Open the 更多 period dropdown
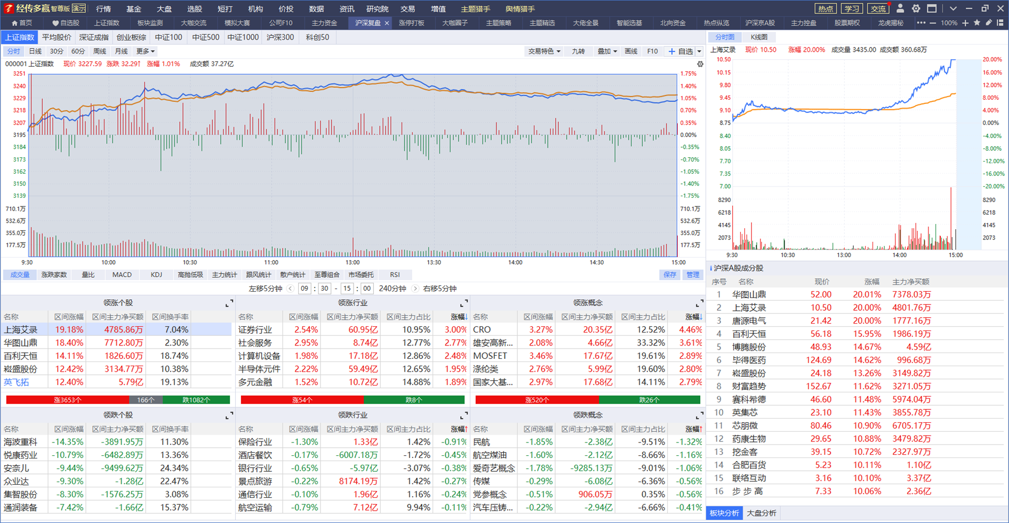Image resolution: width=1009 pixels, height=523 pixels. click(x=145, y=51)
